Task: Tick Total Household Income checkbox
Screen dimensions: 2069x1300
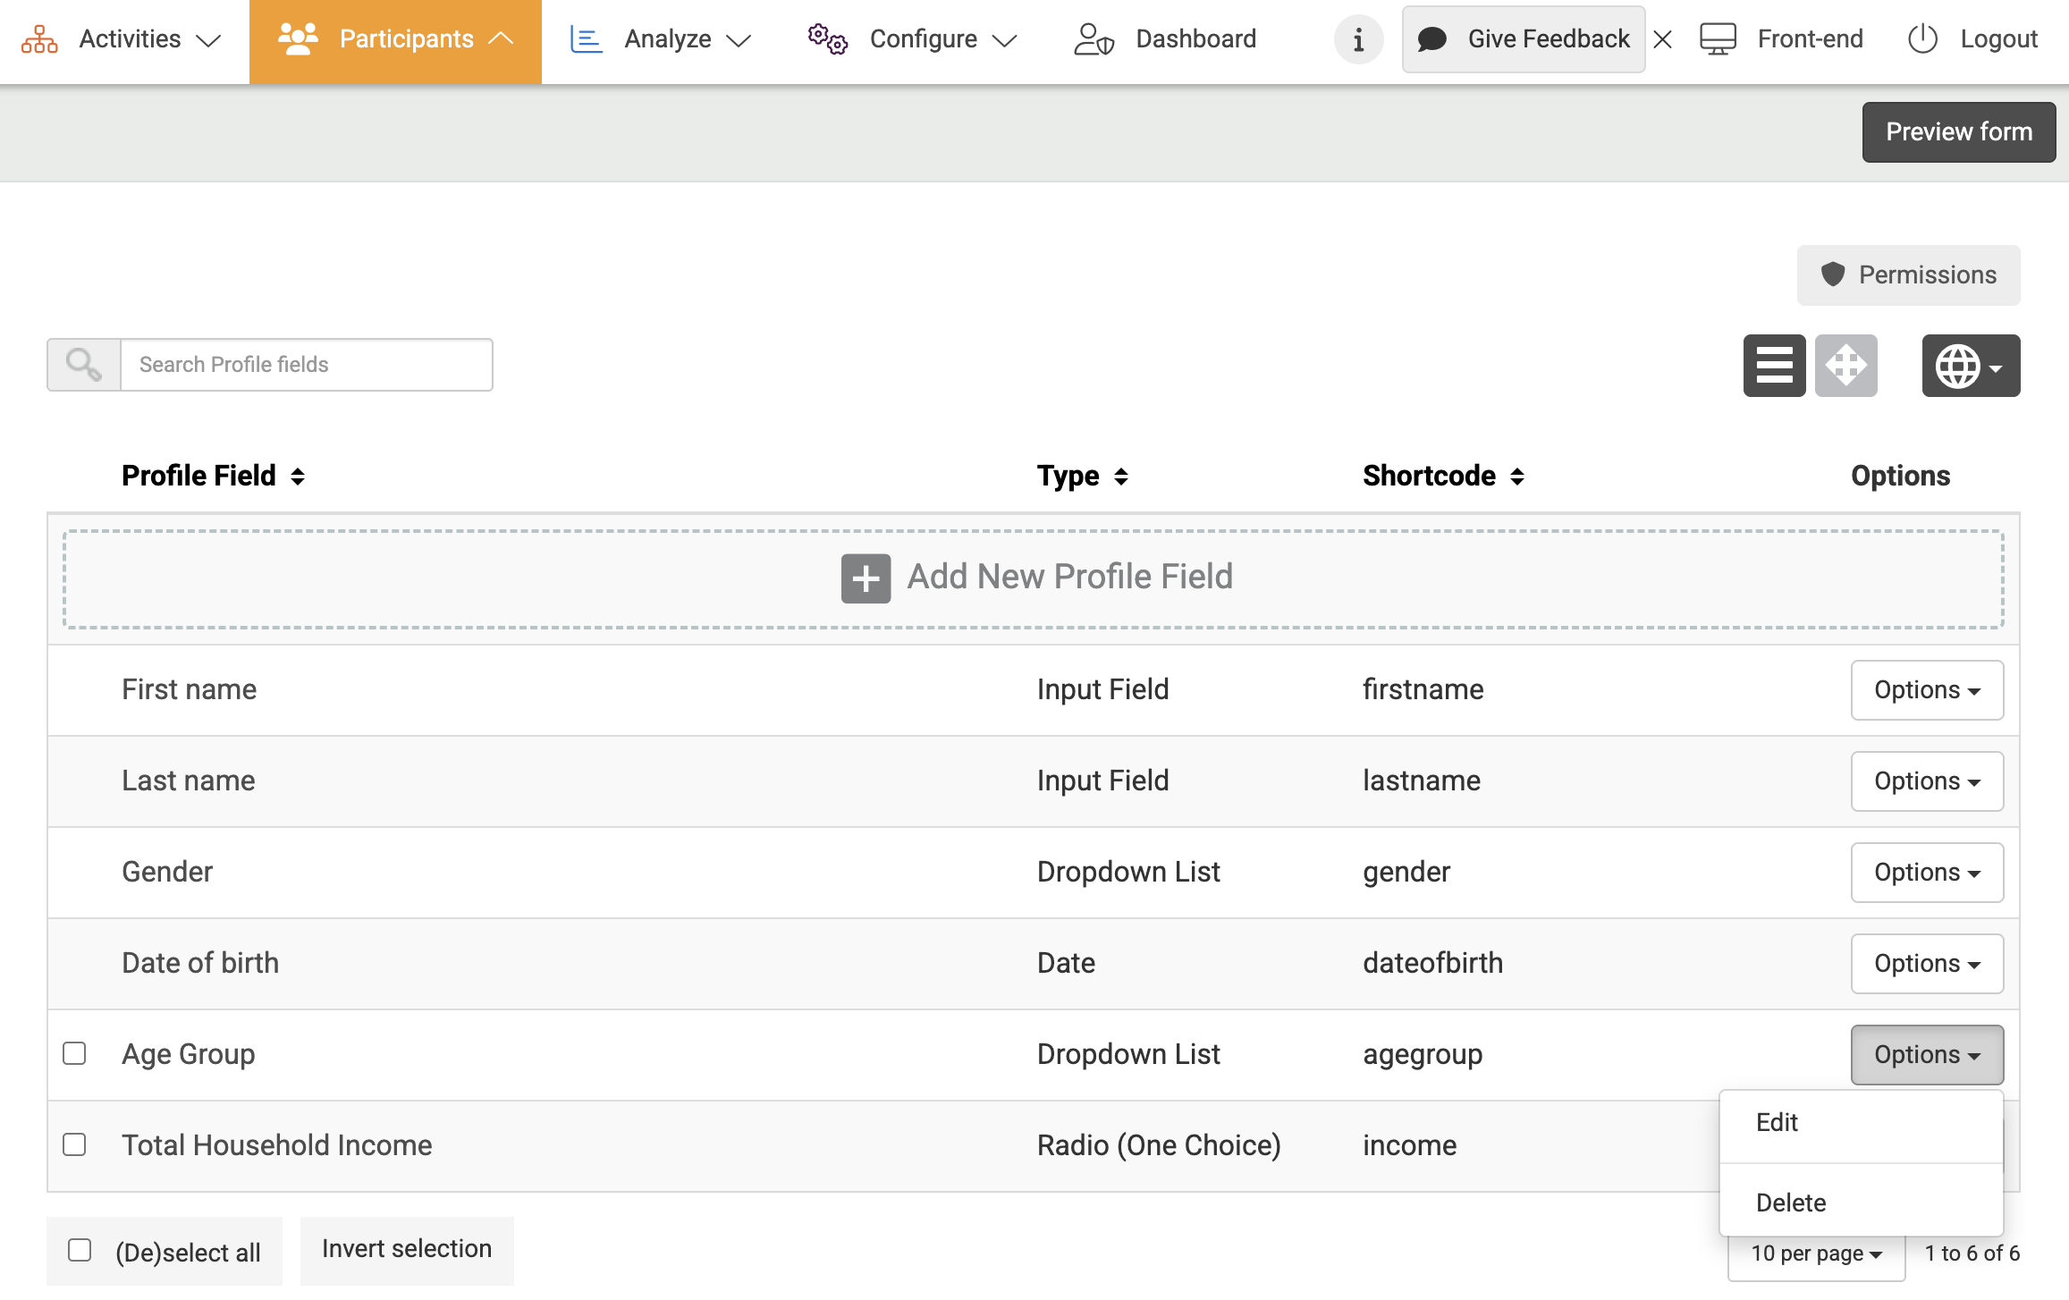Action: click(74, 1144)
